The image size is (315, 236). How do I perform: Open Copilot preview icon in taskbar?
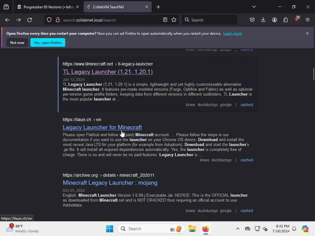coord(305,229)
